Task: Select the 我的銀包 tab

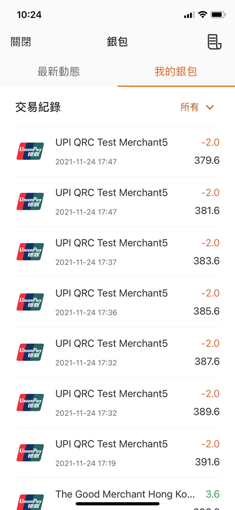Action: (x=176, y=72)
